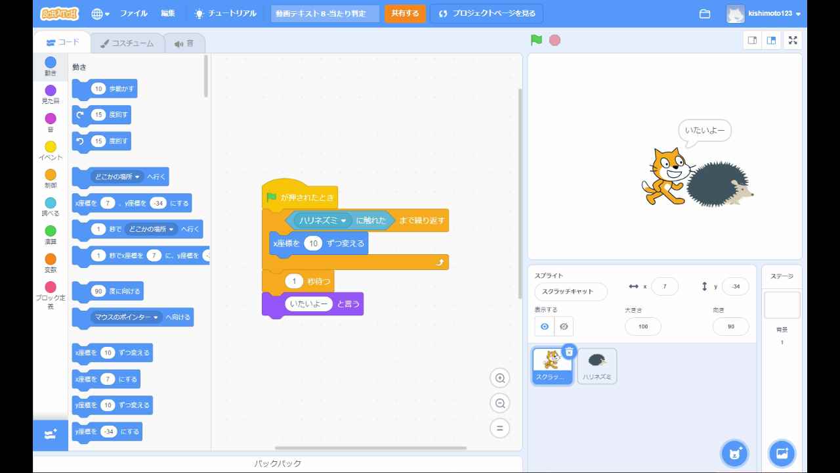Click the workspace horizontal scrollbar
Screen dimensions: 840x473
tap(371, 448)
